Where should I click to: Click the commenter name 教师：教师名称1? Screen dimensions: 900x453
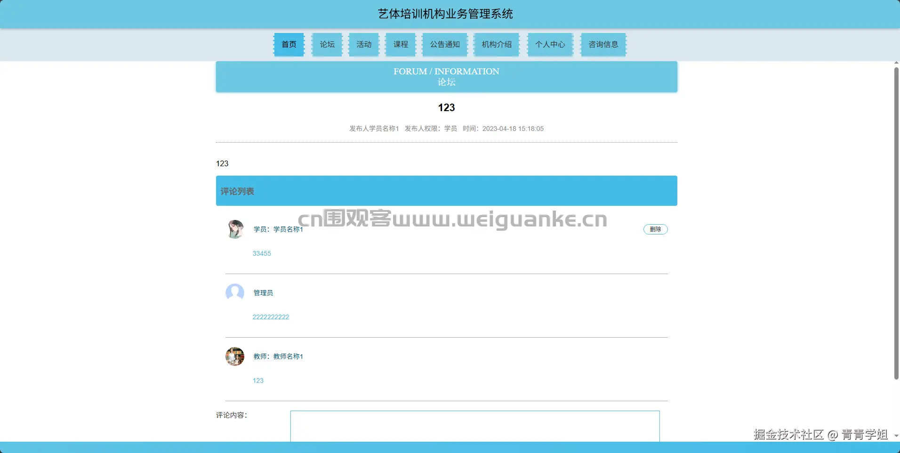tap(278, 356)
